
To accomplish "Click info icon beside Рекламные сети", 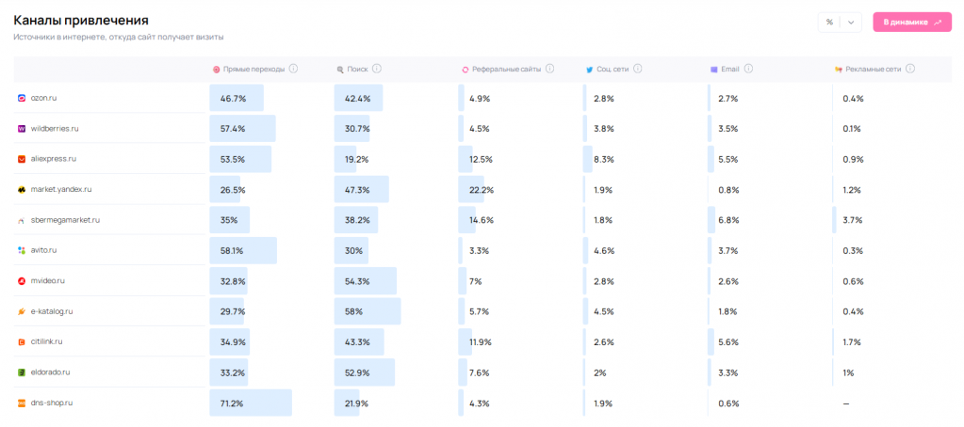I will coord(910,69).
